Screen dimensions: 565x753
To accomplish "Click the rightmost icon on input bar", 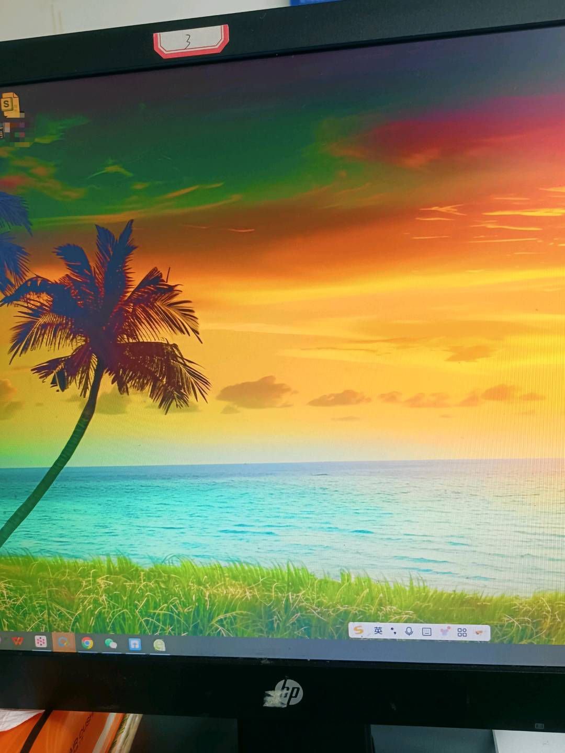I will coord(479,633).
